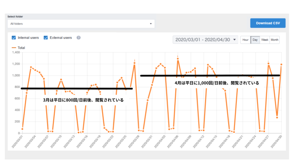This screenshot has height=166, width=295.
Task: Show data grouped by Month
Action: [x=274, y=40]
